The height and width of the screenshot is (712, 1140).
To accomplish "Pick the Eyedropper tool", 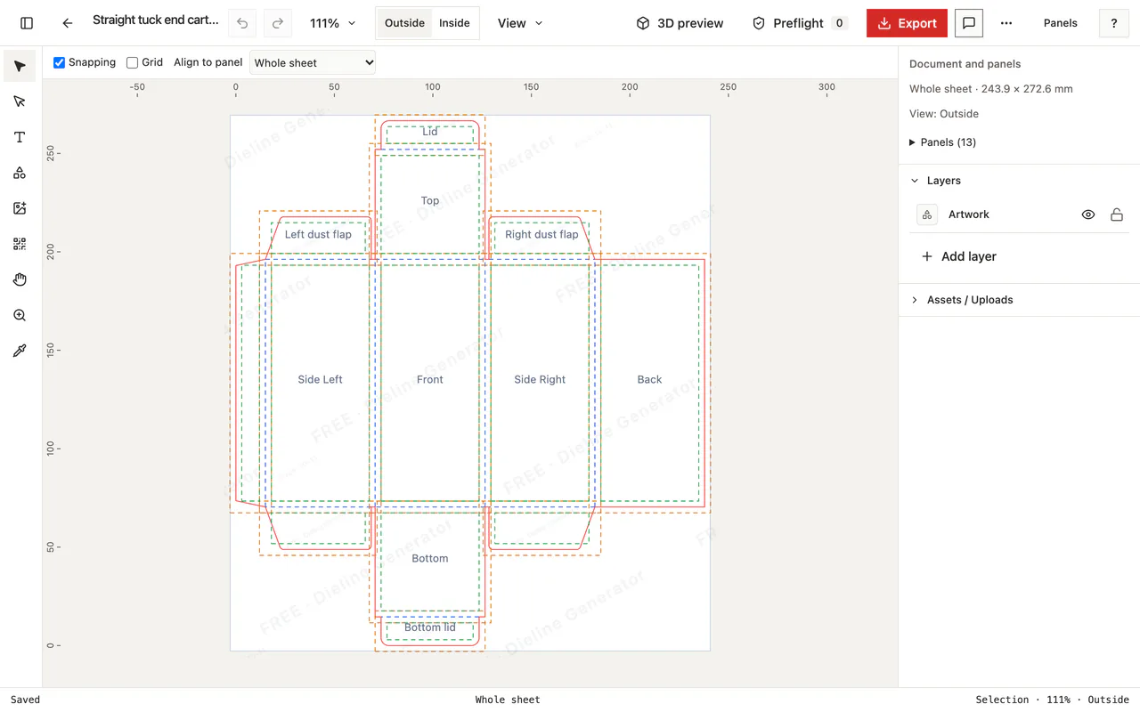I will click(x=20, y=351).
